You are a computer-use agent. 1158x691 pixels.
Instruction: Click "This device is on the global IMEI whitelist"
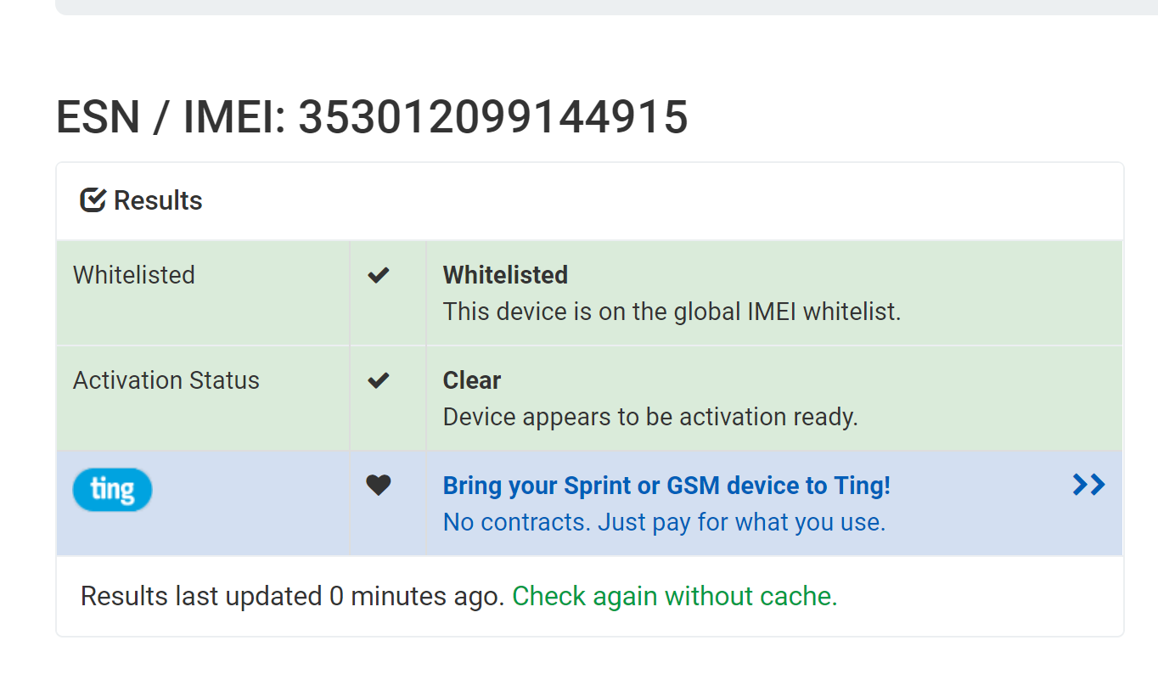click(x=672, y=312)
